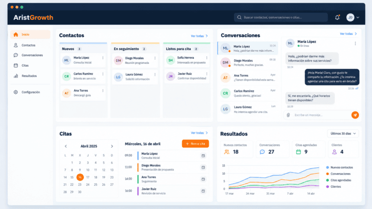Open calendar icon for 14:00 Ana Torres appointment
The width and height of the screenshot is (372, 209).
point(203,179)
